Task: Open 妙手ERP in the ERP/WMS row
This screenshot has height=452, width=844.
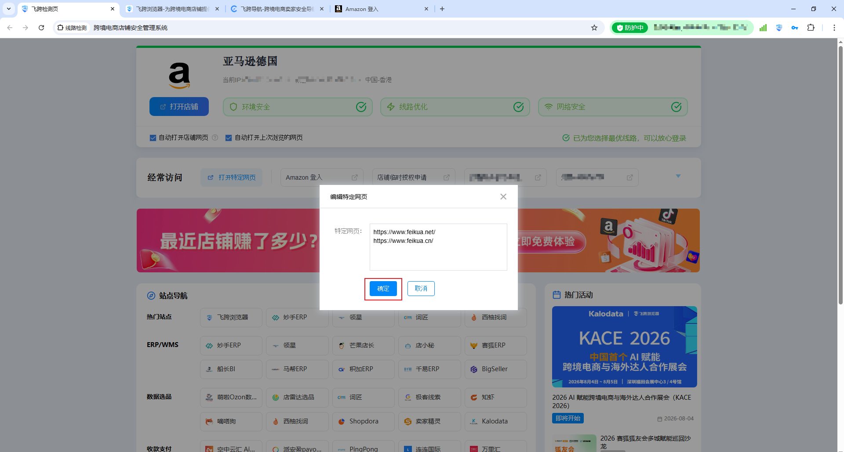Action: pos(231,345)
